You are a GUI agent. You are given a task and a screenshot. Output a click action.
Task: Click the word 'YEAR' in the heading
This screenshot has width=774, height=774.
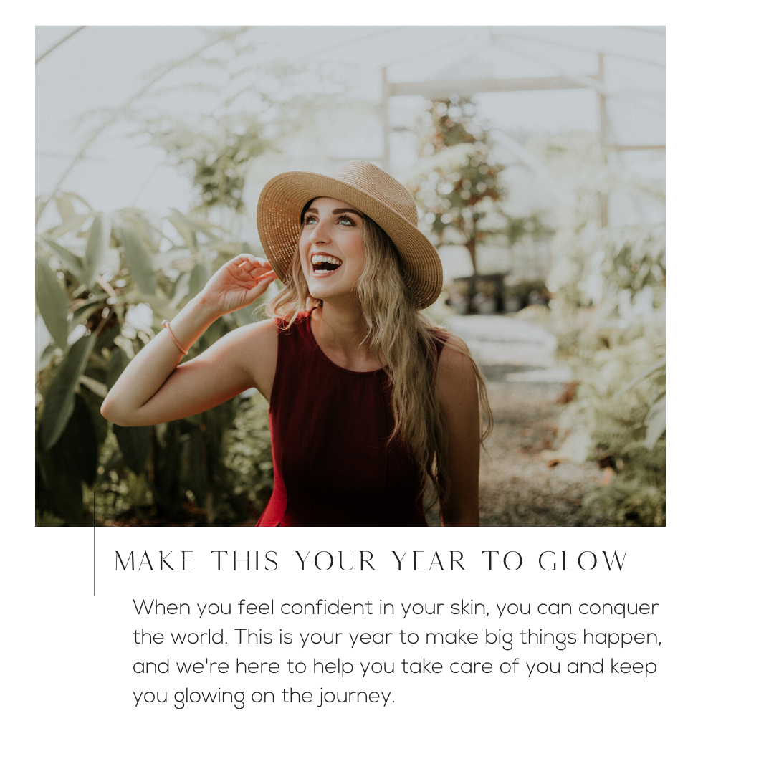coord(429,561)
